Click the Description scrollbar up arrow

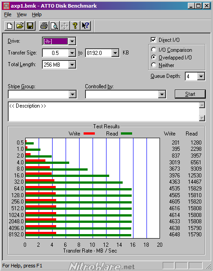click(202, 105)
